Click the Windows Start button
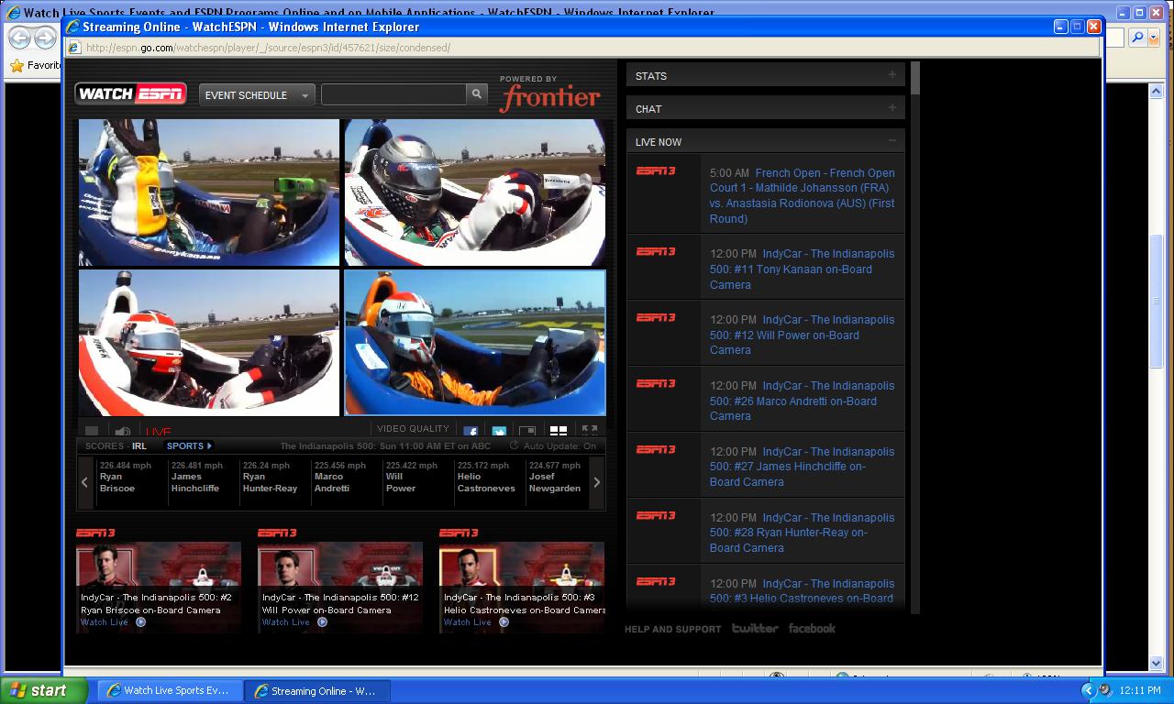The height and width of the screenshot is (704, 1174). coord(44,690)
